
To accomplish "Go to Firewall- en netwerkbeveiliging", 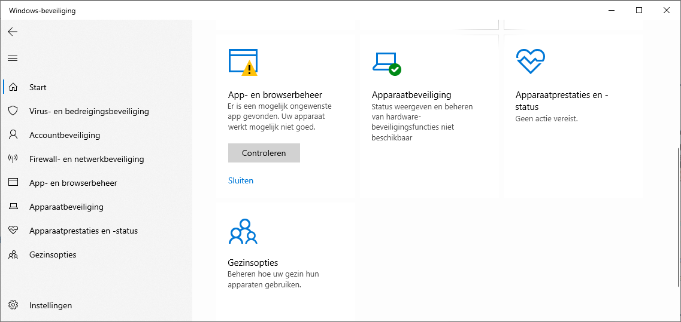I will (x=96, y=159).
